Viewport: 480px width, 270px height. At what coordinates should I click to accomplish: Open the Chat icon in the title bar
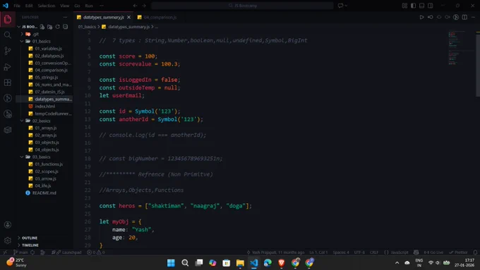click(x=340, y=6)
